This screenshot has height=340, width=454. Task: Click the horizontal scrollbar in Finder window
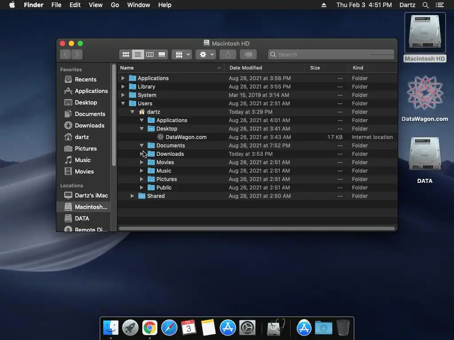257,228
